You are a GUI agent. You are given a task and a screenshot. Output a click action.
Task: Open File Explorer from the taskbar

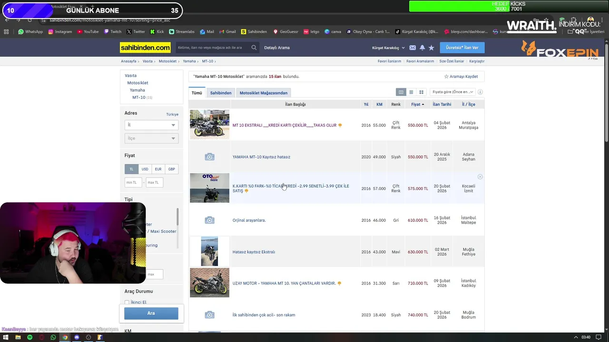(18, 337)
